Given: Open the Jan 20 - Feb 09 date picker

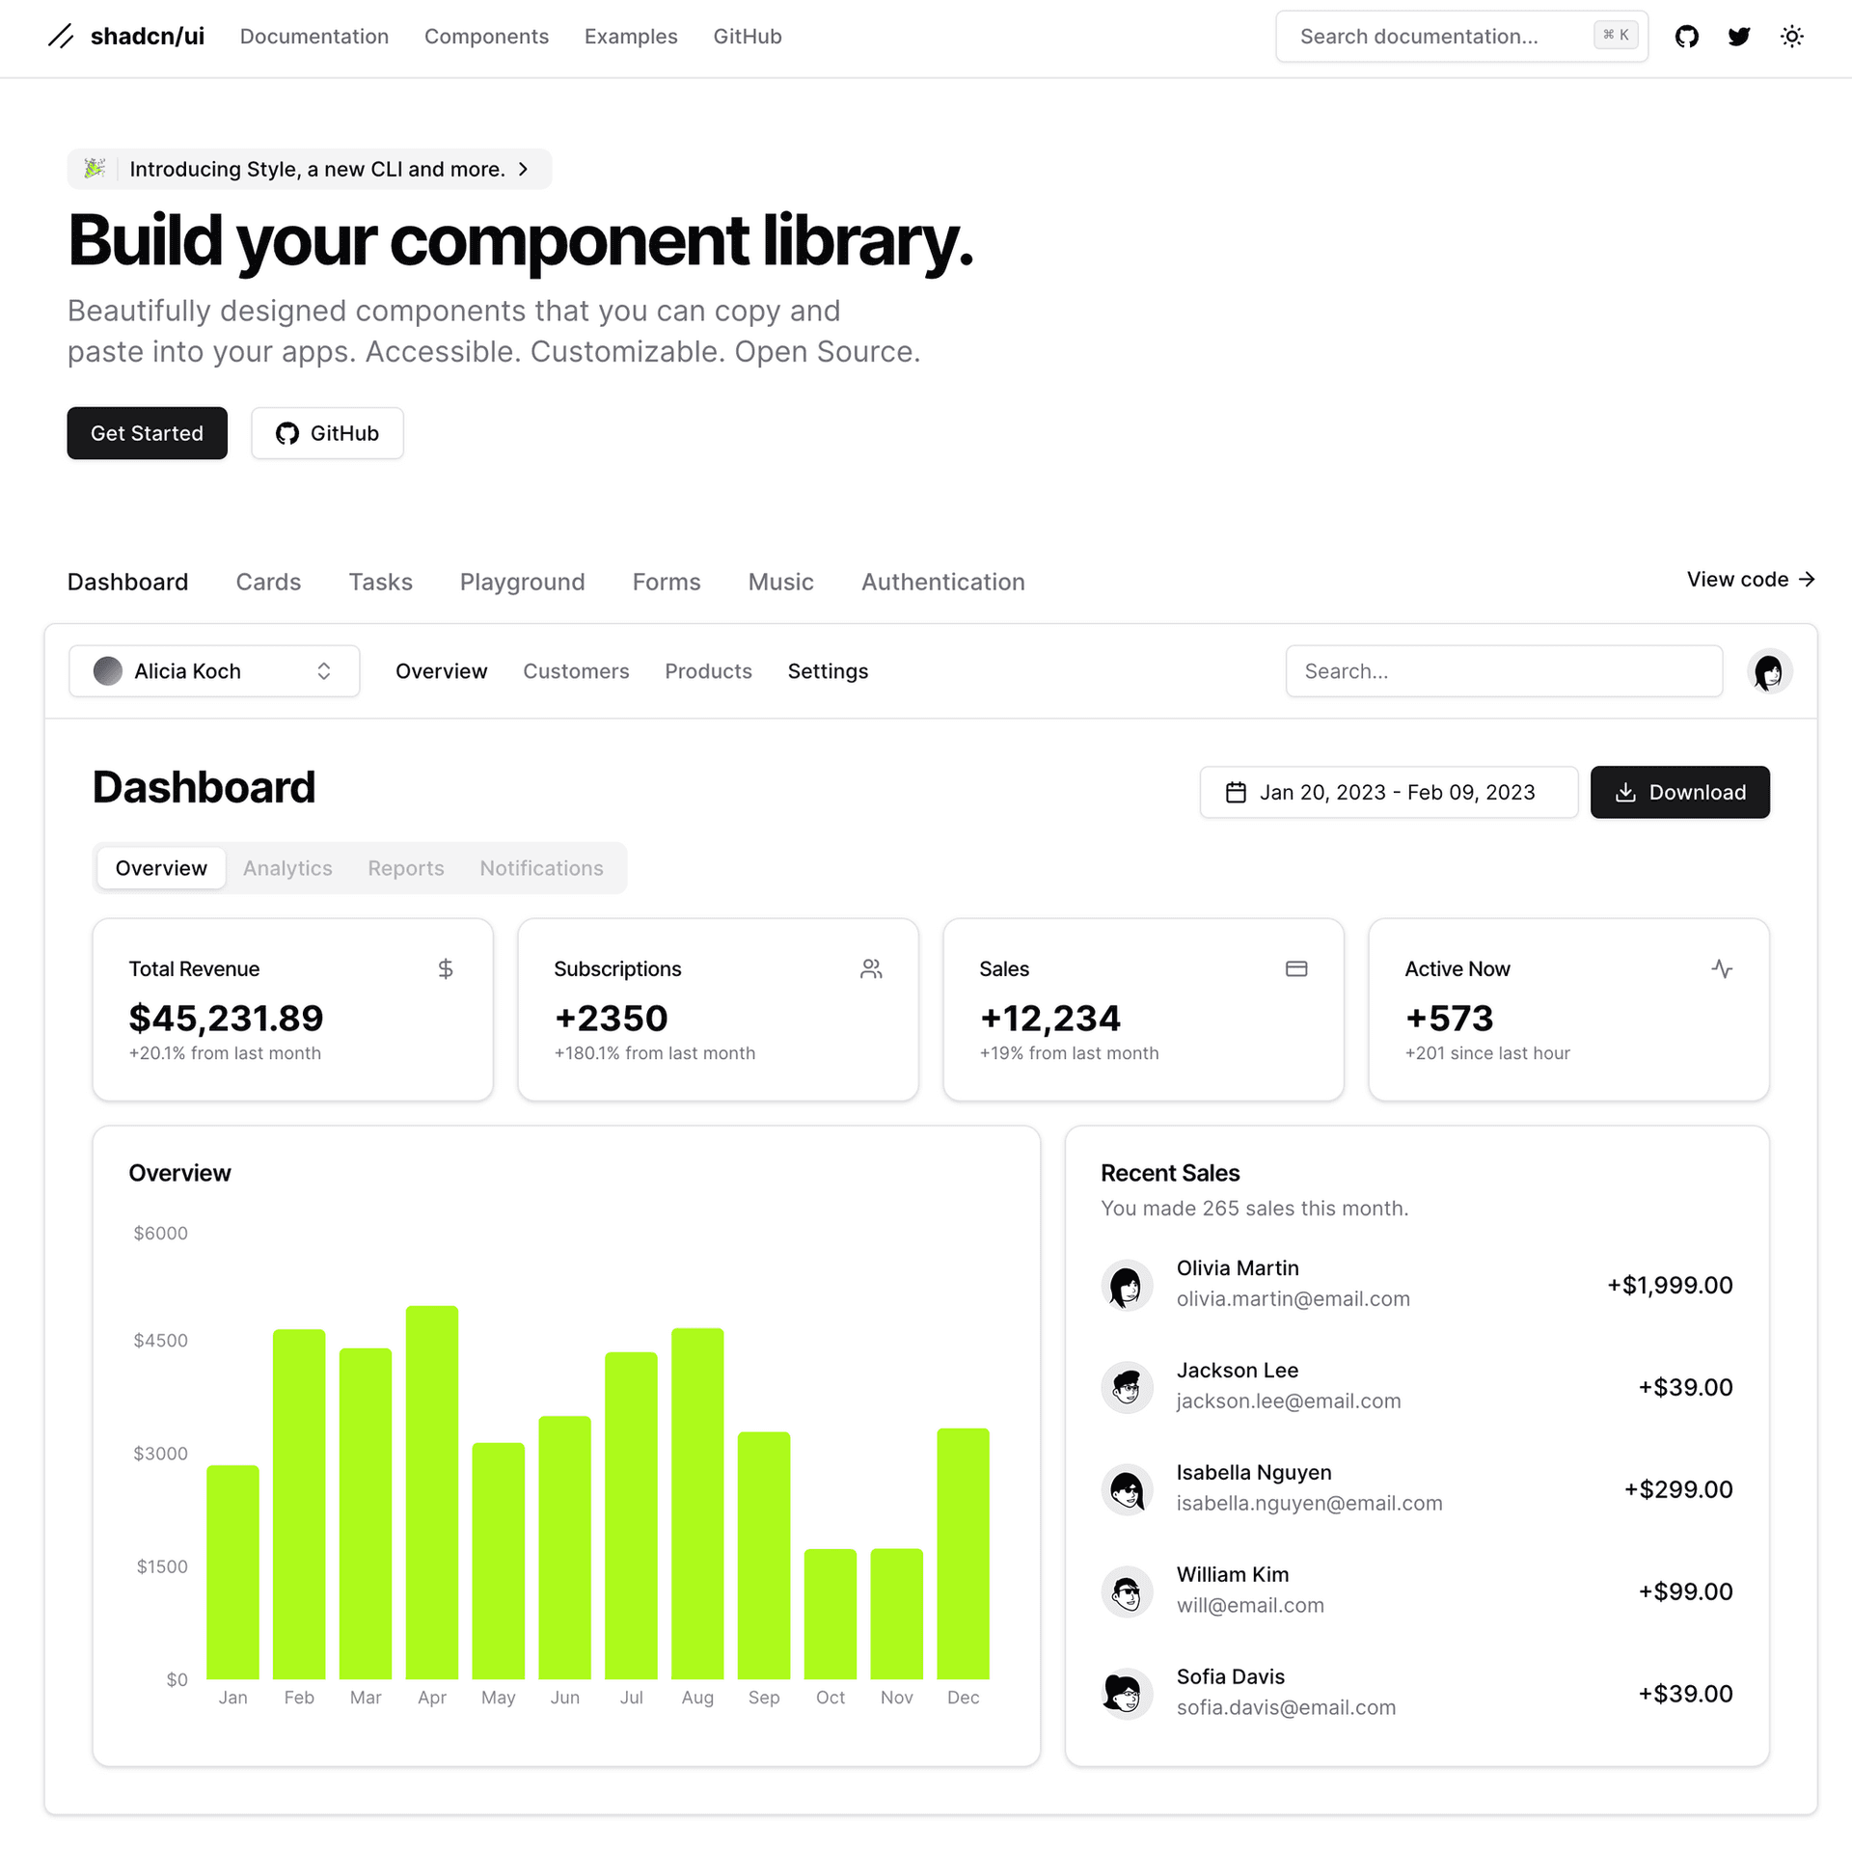Looking at the screenshot, I should (x=1388, y=792).
